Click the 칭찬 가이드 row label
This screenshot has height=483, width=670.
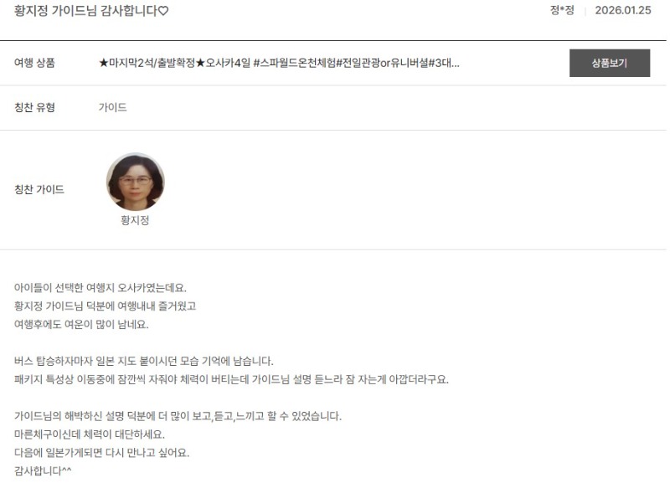pos(39,189)
